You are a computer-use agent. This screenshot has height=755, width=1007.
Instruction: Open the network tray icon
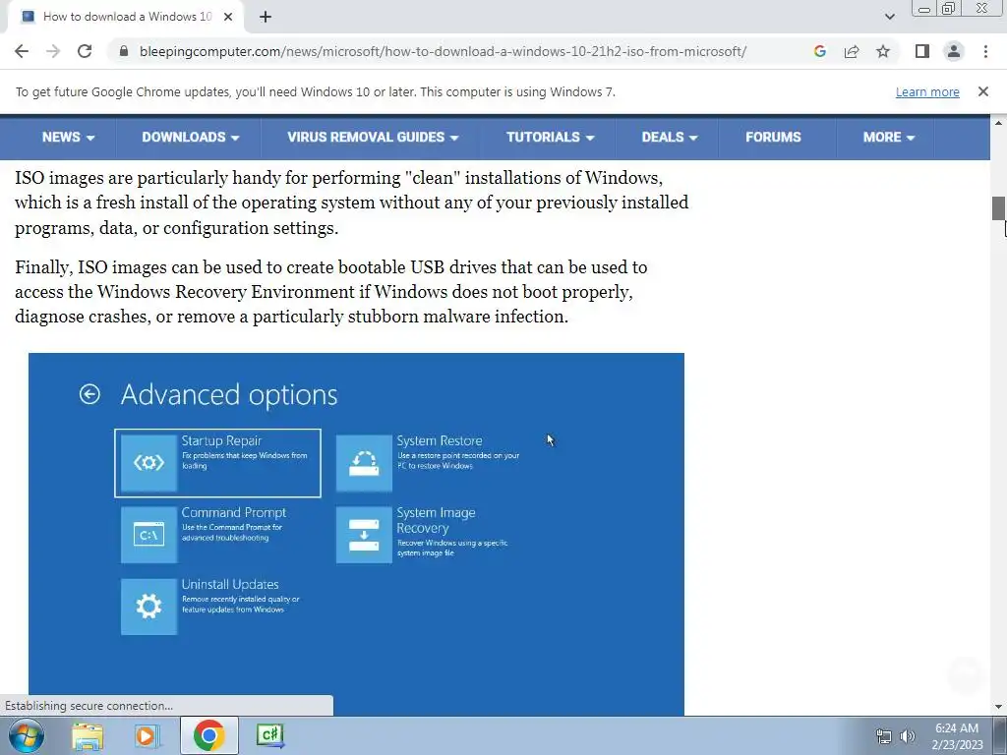coord(884,736)
